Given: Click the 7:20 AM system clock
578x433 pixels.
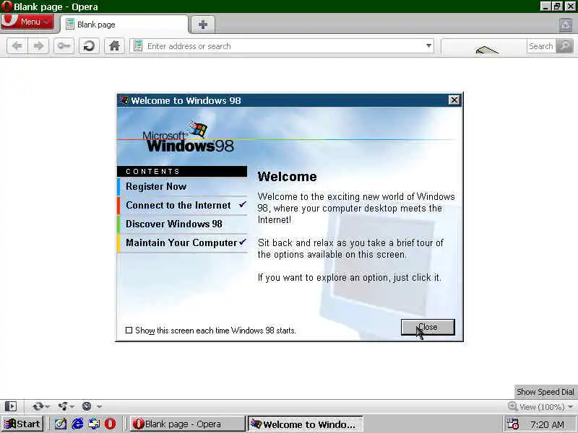Looking at the screenshot, I should coord(548,424).
